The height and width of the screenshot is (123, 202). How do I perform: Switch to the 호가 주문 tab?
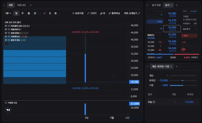(156, 5)
